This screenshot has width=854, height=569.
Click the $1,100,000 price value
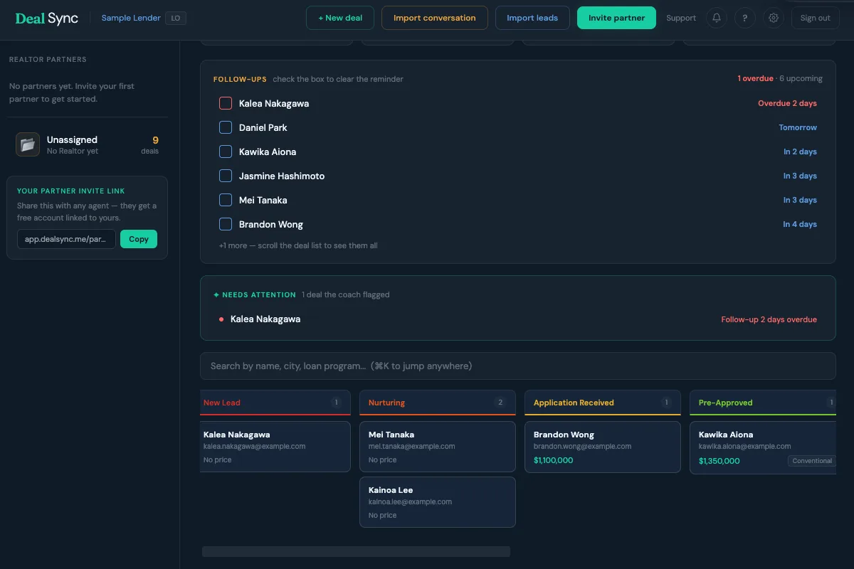[553, 460]
